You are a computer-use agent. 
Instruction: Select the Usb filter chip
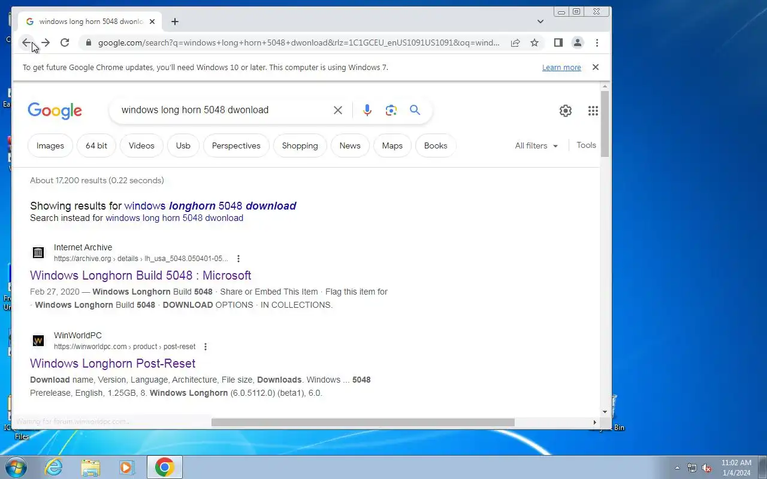coord(183,145)
